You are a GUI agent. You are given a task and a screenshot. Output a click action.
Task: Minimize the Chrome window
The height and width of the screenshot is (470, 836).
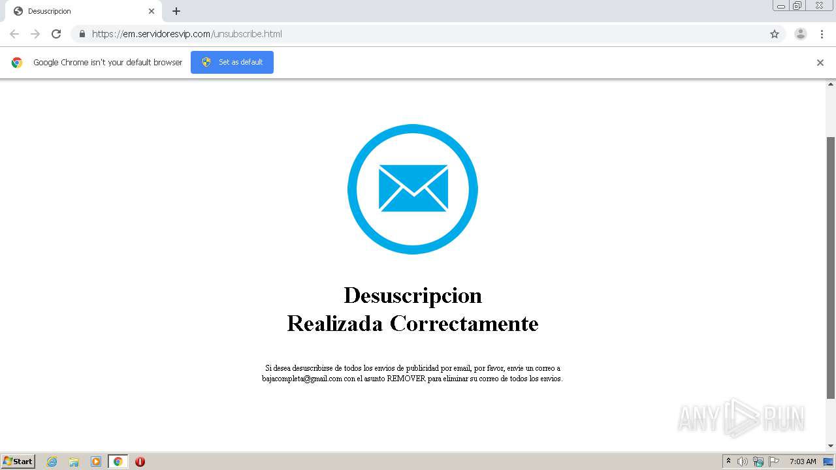pyautogui.click(x=781, y=6)
